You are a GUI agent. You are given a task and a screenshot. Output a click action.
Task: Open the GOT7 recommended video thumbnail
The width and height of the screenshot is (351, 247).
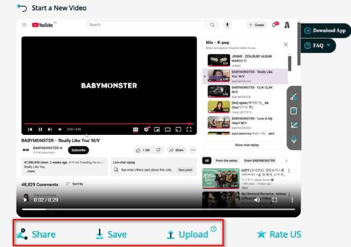coord(221,178)
